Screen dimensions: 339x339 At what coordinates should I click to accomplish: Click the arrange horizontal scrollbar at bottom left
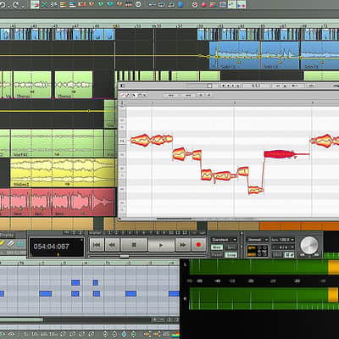[21, 320]
